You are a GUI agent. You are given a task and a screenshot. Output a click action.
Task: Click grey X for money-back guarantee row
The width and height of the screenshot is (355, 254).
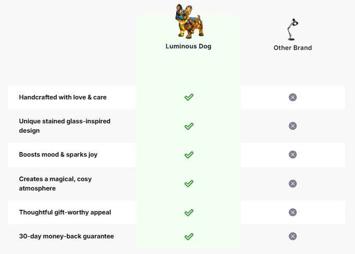(x=292, y=236)
